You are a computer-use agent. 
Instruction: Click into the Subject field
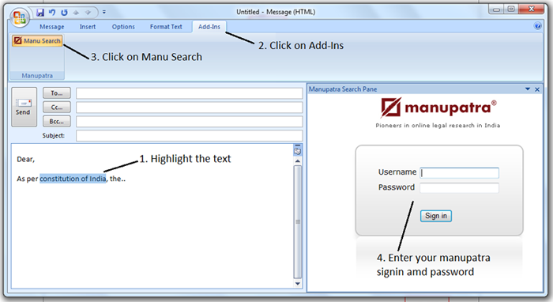click(189, 135)
